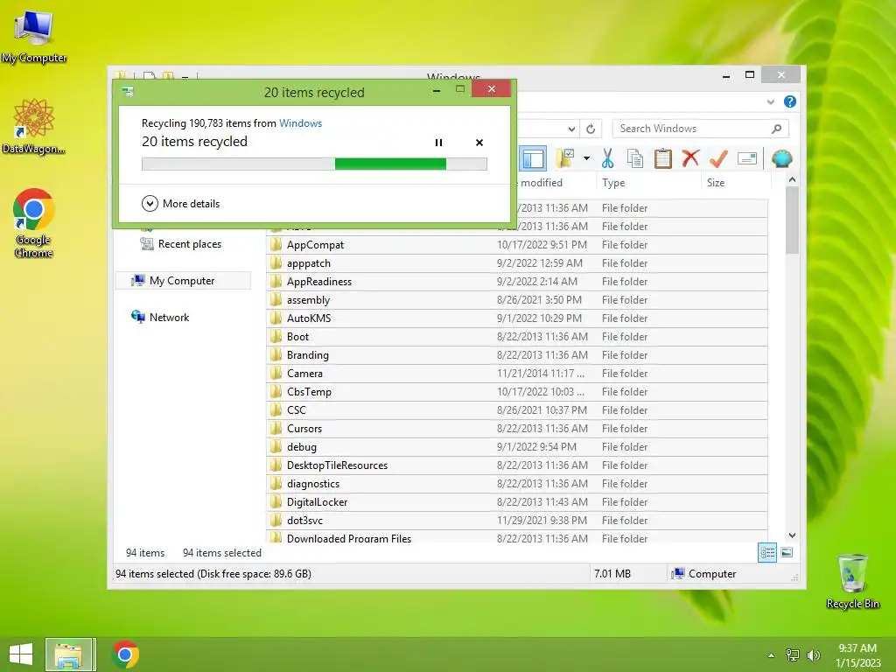Open File Explorer on the taskbar

68,654
